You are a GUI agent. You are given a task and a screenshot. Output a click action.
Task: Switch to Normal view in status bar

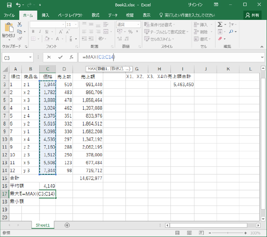coord(177,233)
